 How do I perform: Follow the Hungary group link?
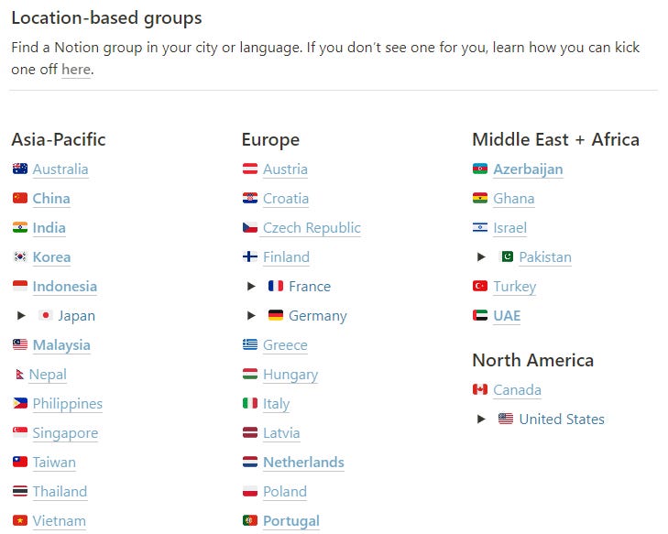tap(290, 375)
